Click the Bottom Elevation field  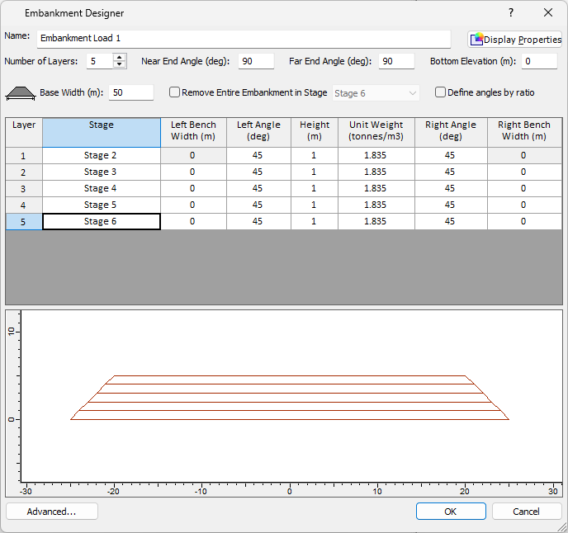click(539, 61)
